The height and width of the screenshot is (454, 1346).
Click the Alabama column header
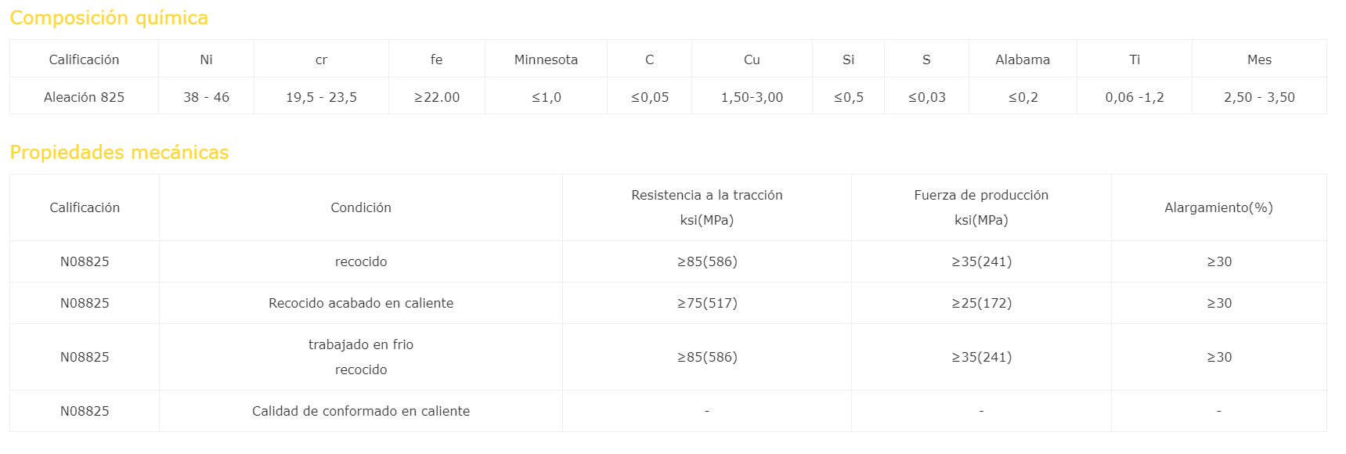pyautogui.click(x=1023, y=59)
